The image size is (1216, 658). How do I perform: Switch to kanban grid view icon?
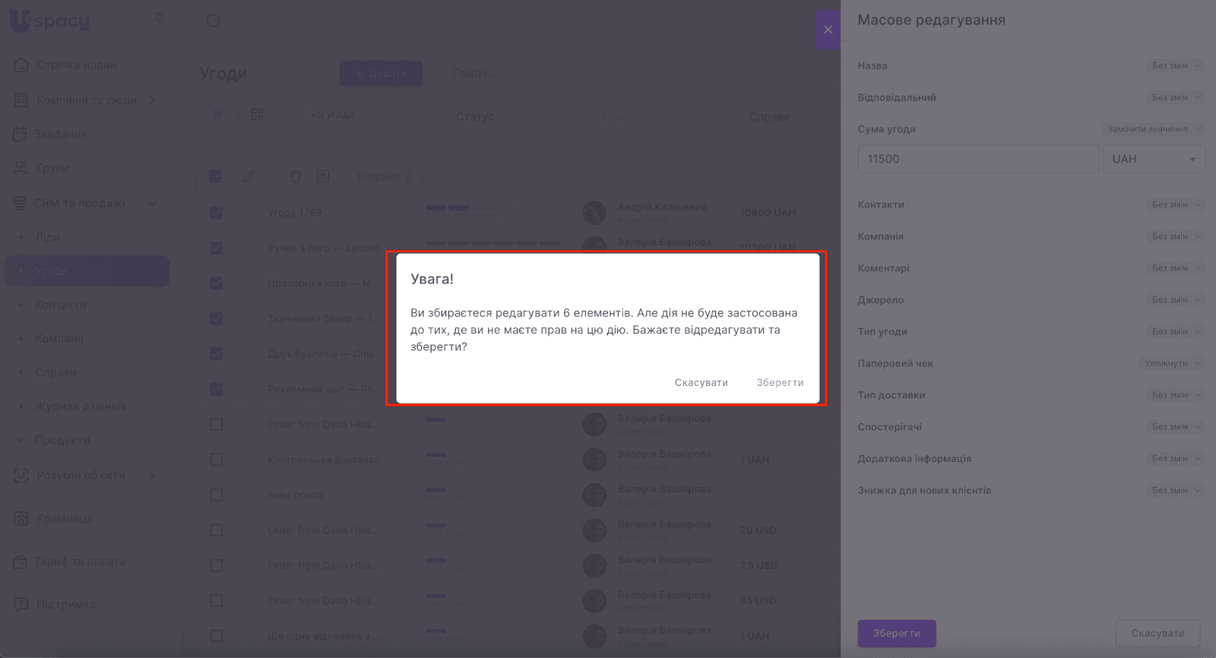(x=258, y=114)
